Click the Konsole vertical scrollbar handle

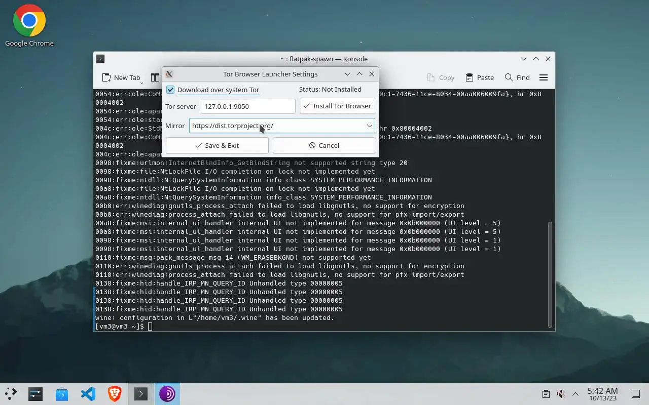click(x=550, y=275)
